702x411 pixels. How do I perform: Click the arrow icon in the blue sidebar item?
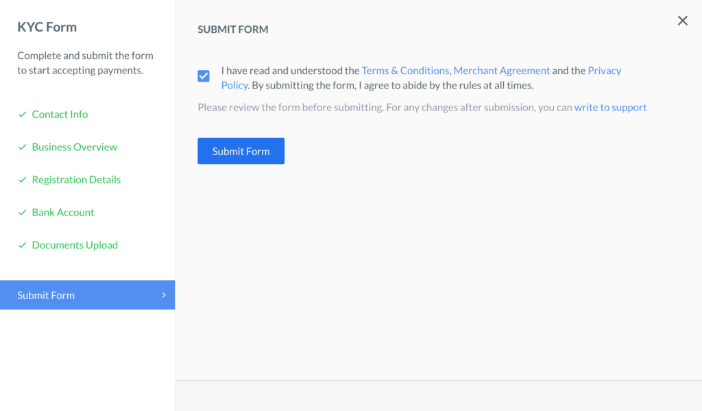pyautogui.click(x=163, y=294)
